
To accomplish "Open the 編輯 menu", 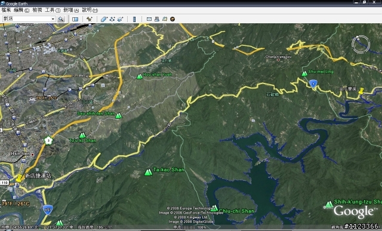I will tap(21, 10).
